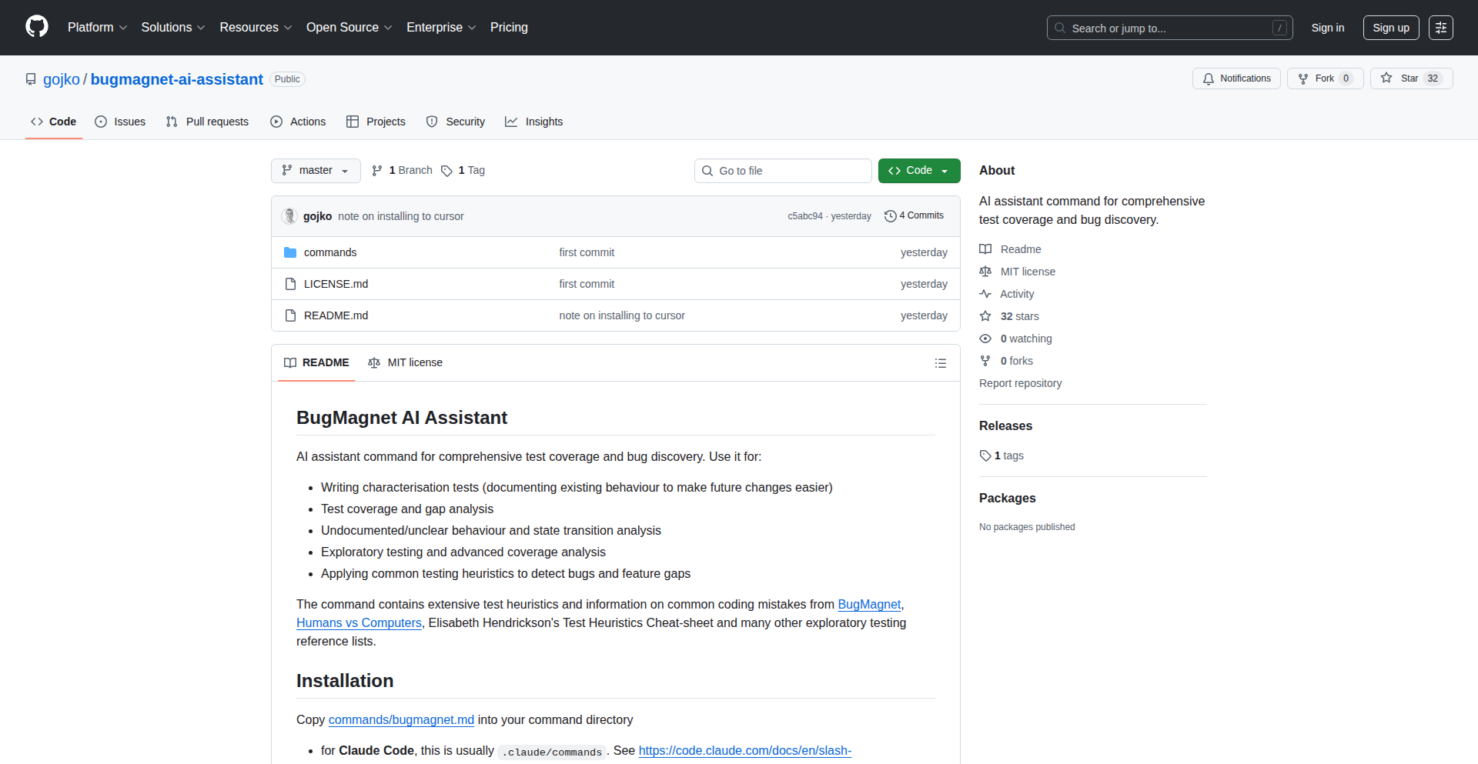Click the Go to file search field
1478x764 pixels.
click(x=783, y=170)
